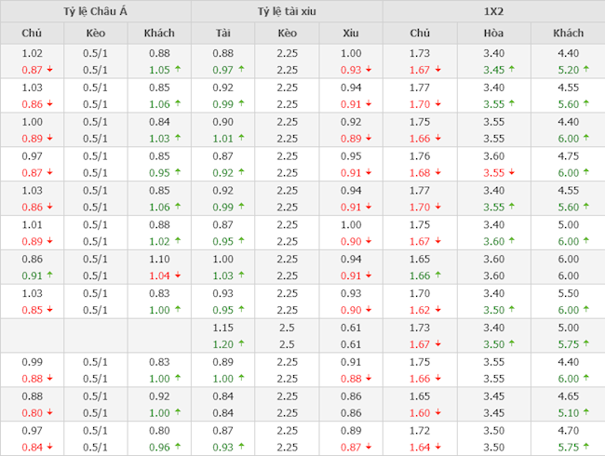Click the green up arrow beside 5.10
Viewport: 605px width, 456px height.
click(x=586, y=412)
